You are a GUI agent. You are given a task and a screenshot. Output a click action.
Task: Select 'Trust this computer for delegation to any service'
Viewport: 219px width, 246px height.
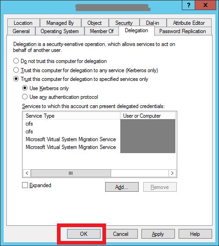click(16, 70)
